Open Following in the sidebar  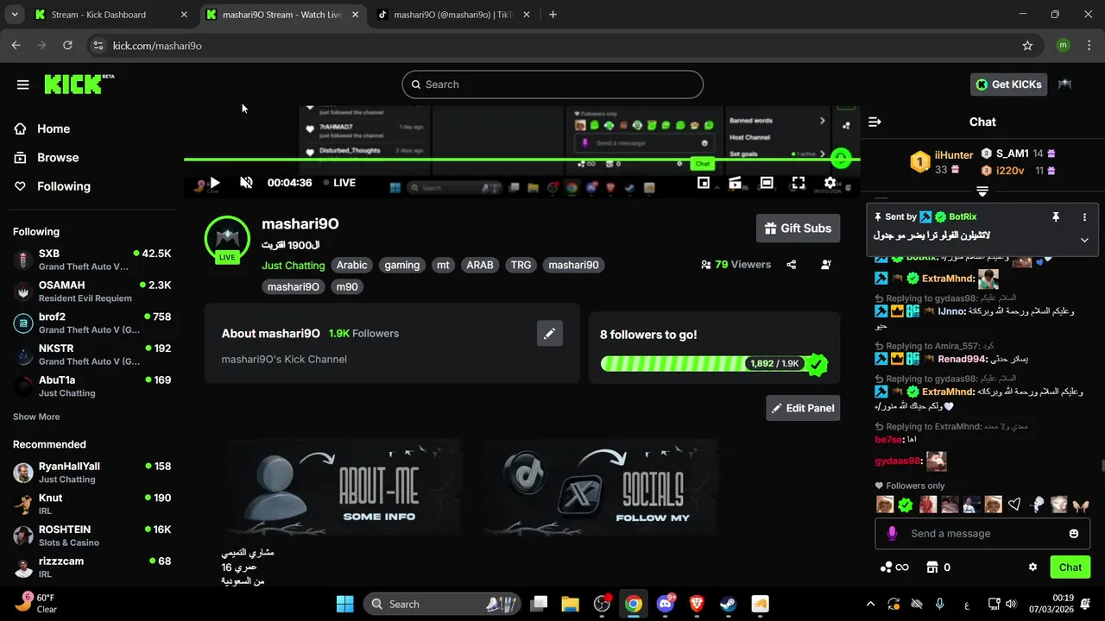63,186
